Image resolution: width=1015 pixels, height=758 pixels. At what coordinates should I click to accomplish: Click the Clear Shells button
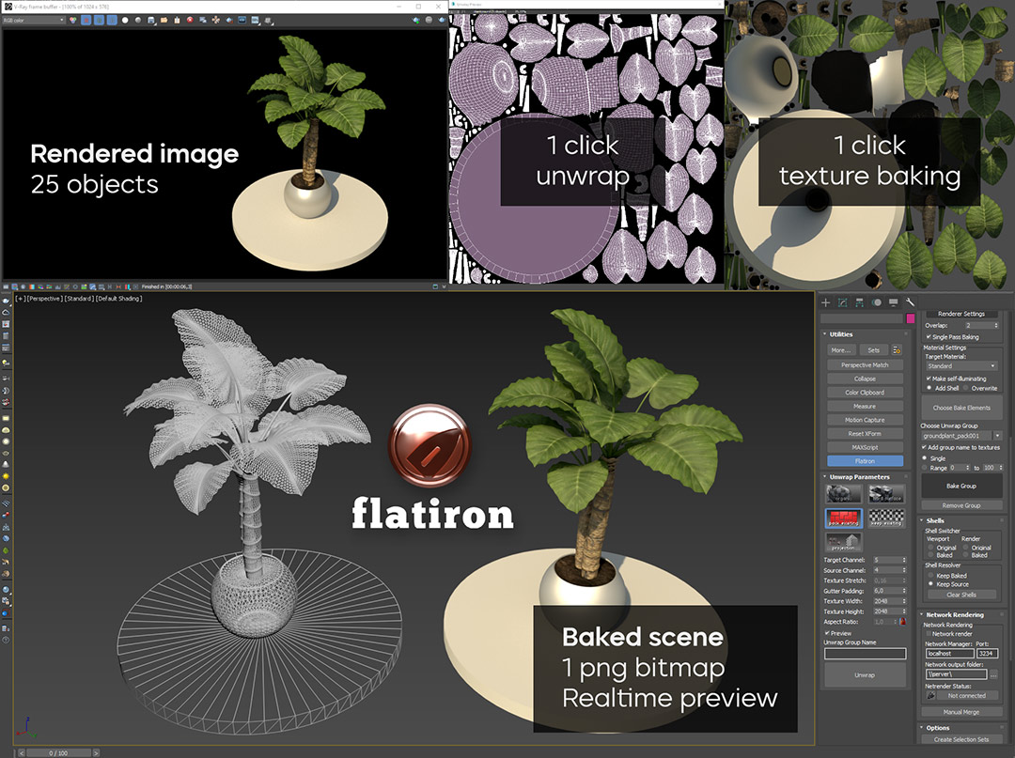coord(961,595)
